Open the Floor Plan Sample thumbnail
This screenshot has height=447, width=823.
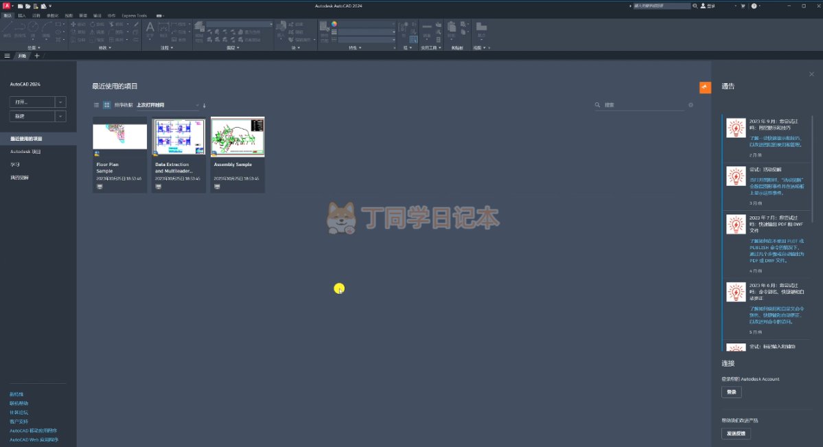pos(120,136)
